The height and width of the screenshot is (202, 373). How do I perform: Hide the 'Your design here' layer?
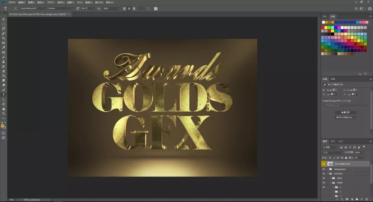point(324,164)
